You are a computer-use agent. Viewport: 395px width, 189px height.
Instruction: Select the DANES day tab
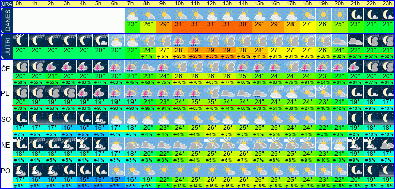tap(6, 20)
